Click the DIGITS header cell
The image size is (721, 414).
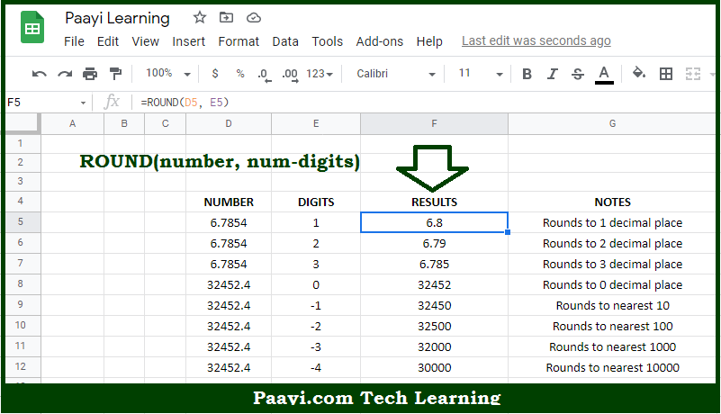(316, 202)
